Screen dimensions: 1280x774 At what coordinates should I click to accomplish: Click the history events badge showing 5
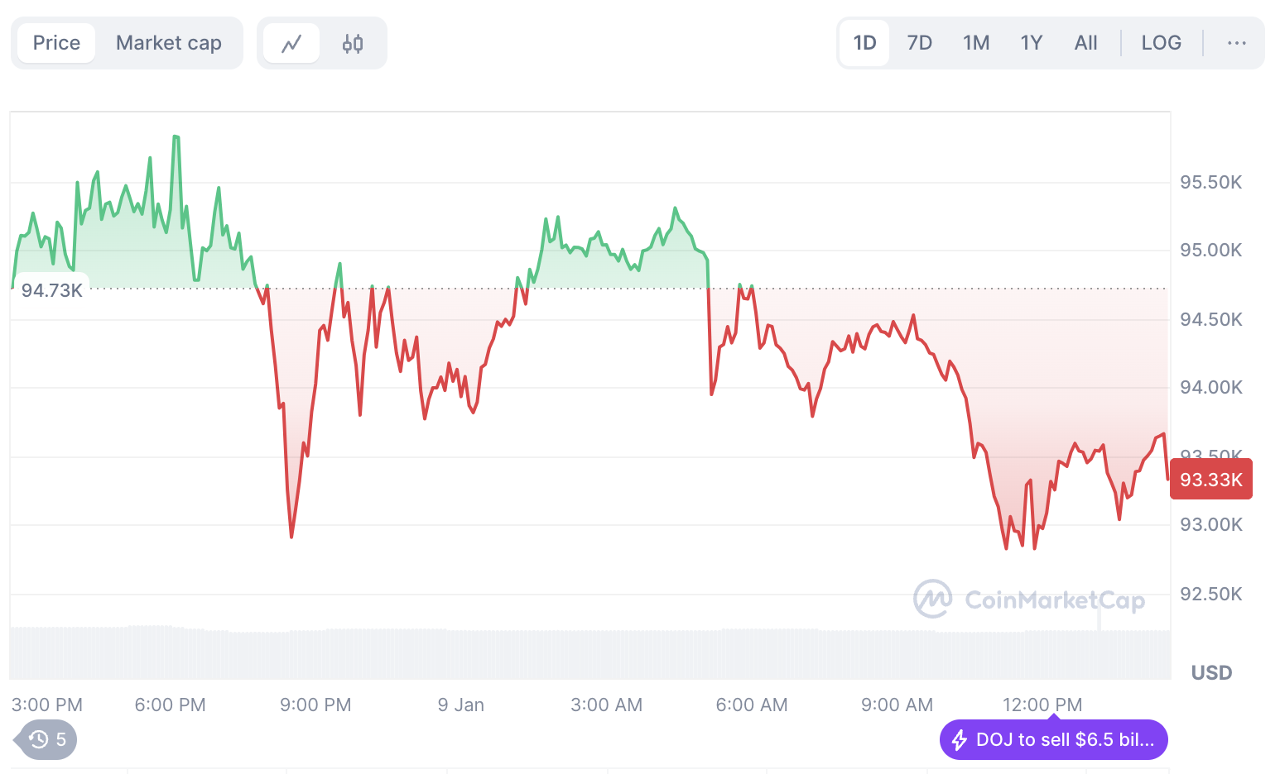(48, 739)
